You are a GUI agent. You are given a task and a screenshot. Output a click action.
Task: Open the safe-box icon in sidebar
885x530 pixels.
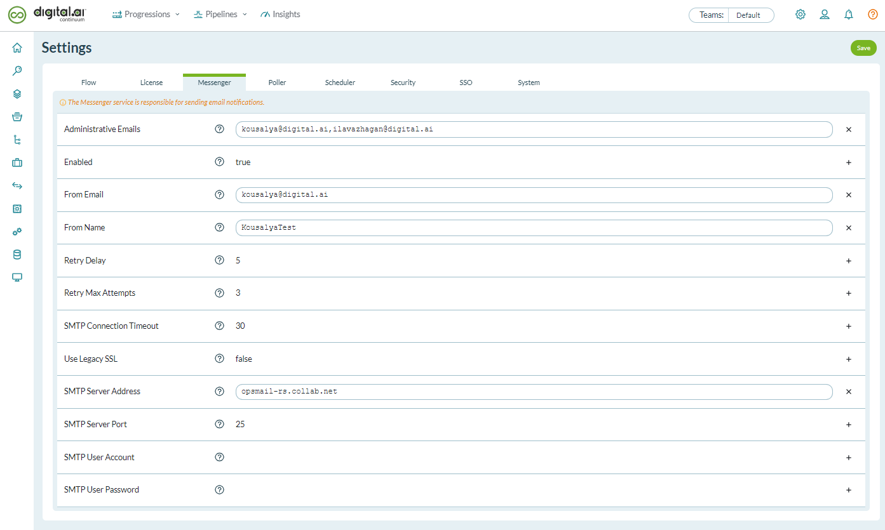point(17,208)
